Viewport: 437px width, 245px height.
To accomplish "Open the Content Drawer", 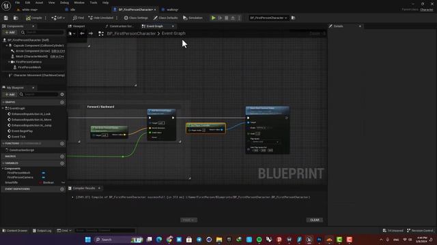I will click(15, 231).
